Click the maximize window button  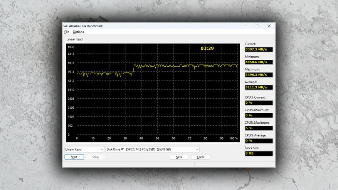257,26
